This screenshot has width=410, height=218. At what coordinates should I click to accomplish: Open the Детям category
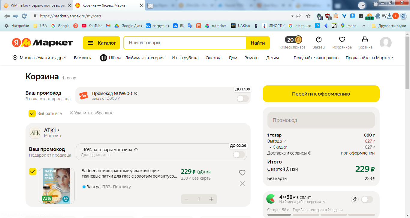click(273, 58)
